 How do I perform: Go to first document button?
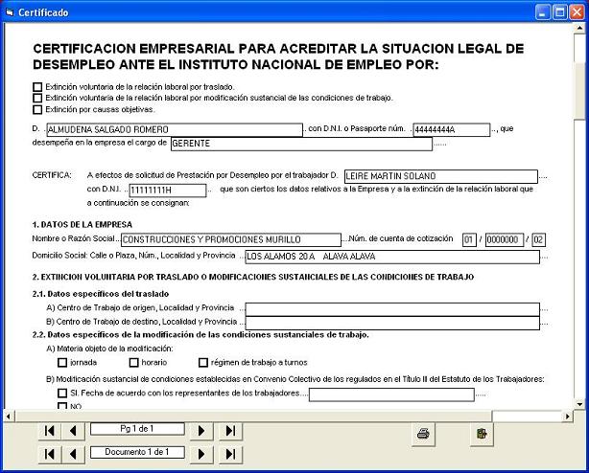click(x=49, y=454)
